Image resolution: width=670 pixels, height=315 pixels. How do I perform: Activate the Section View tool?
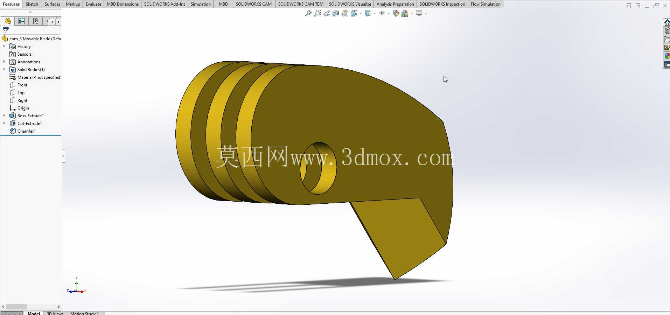336,13
